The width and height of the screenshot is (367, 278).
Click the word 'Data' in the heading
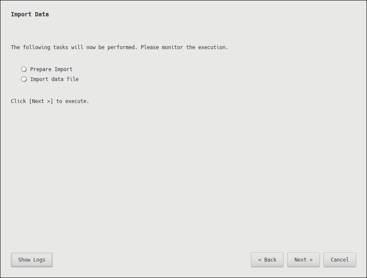point(42,14)
